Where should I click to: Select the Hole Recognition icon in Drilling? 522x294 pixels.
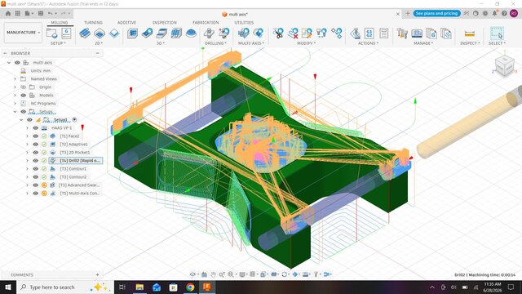click(224, 33)
